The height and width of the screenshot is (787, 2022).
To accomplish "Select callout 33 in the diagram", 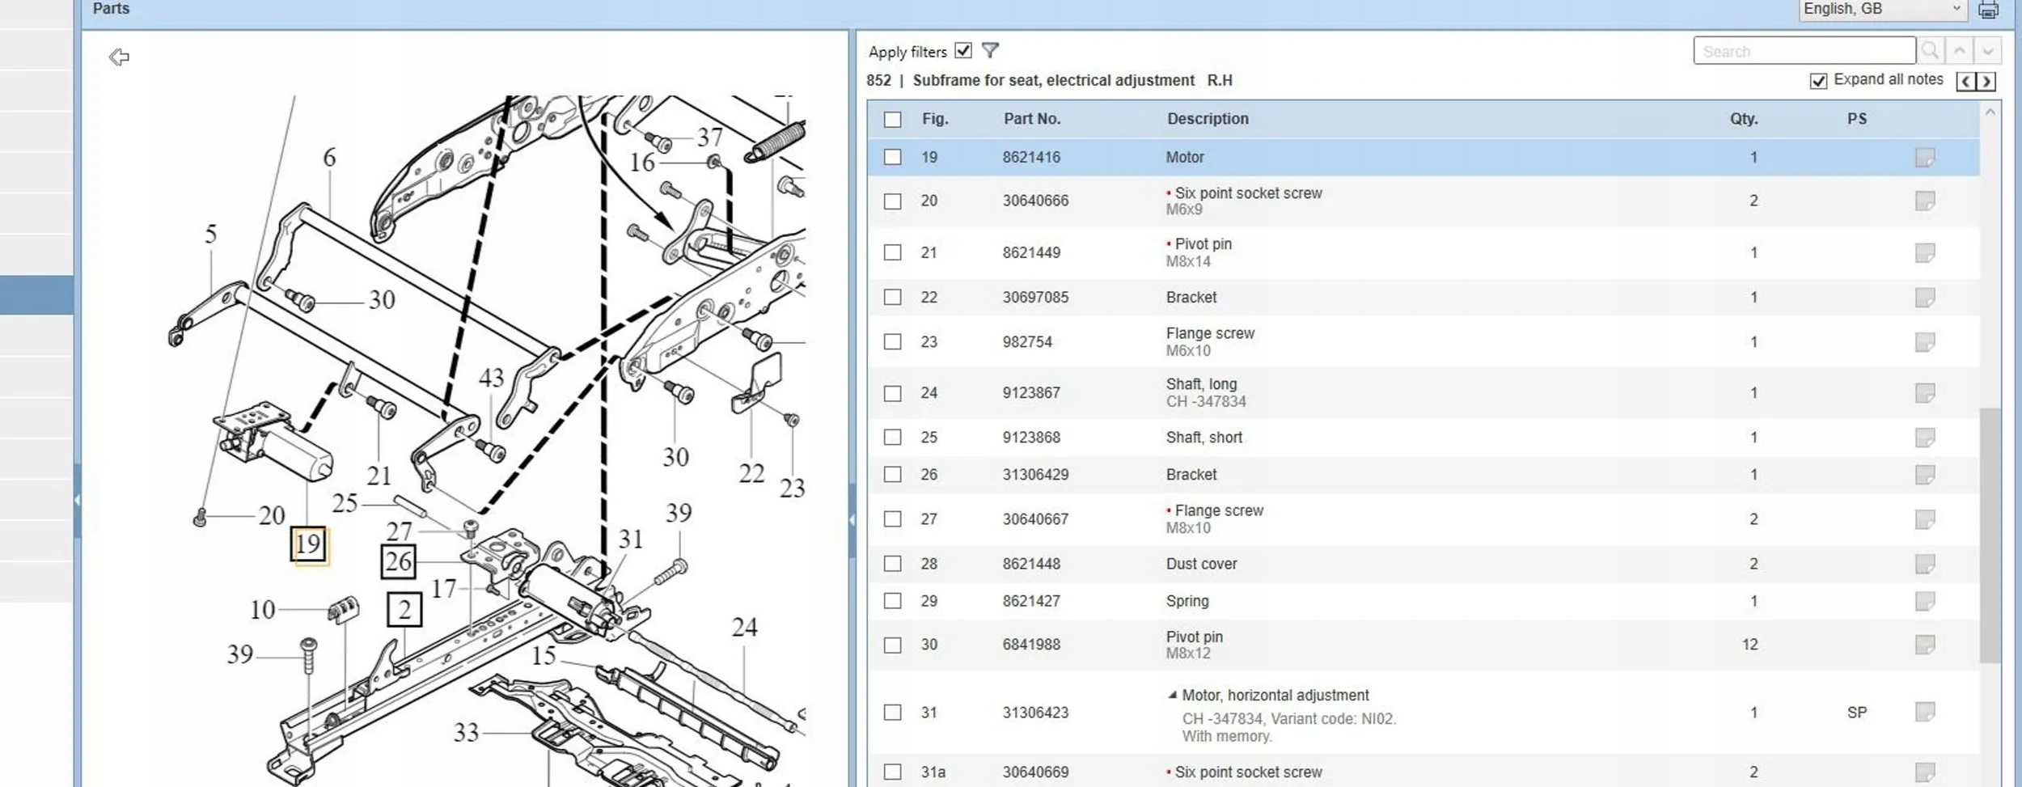I will [x=466, y=733].
